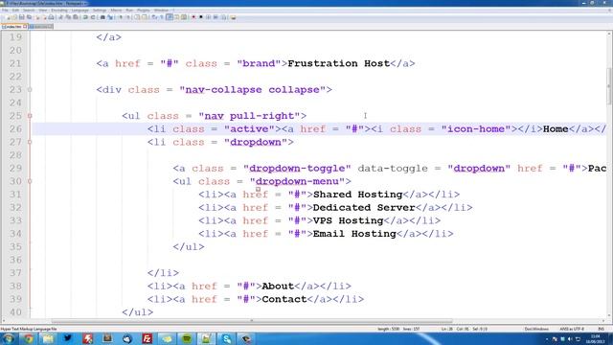Zoom in with the toolbar icon
This screenshot has width=613, height=345.
121,17
